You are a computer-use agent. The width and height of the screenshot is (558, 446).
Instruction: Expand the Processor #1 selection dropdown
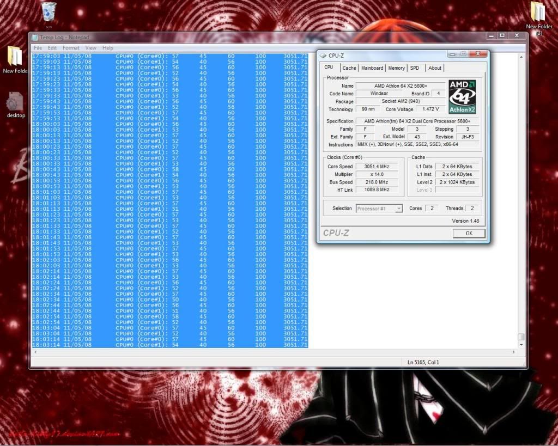[399, 209]
